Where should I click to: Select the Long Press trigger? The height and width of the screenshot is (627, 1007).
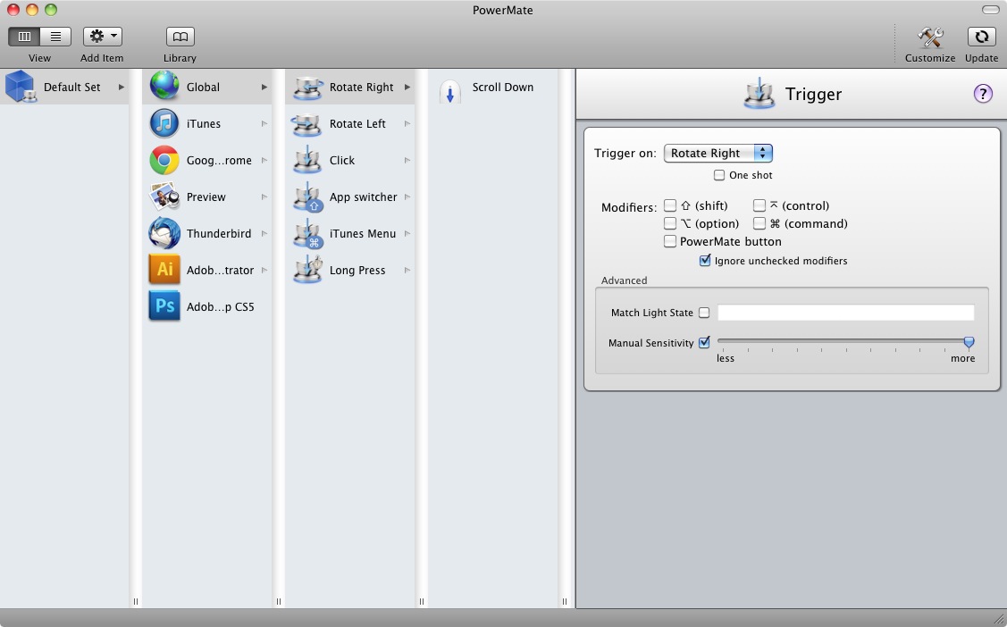[349, 270]
